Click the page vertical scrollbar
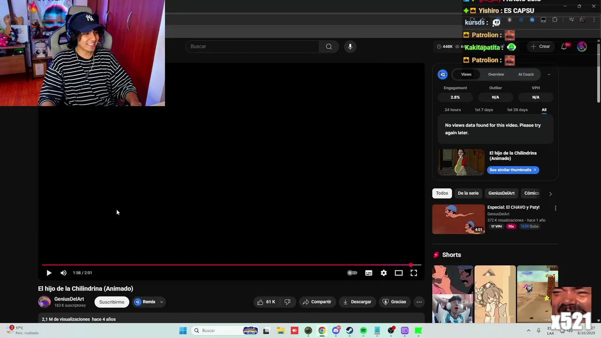This screenshot has width=601, height=338. click(598, 73)
